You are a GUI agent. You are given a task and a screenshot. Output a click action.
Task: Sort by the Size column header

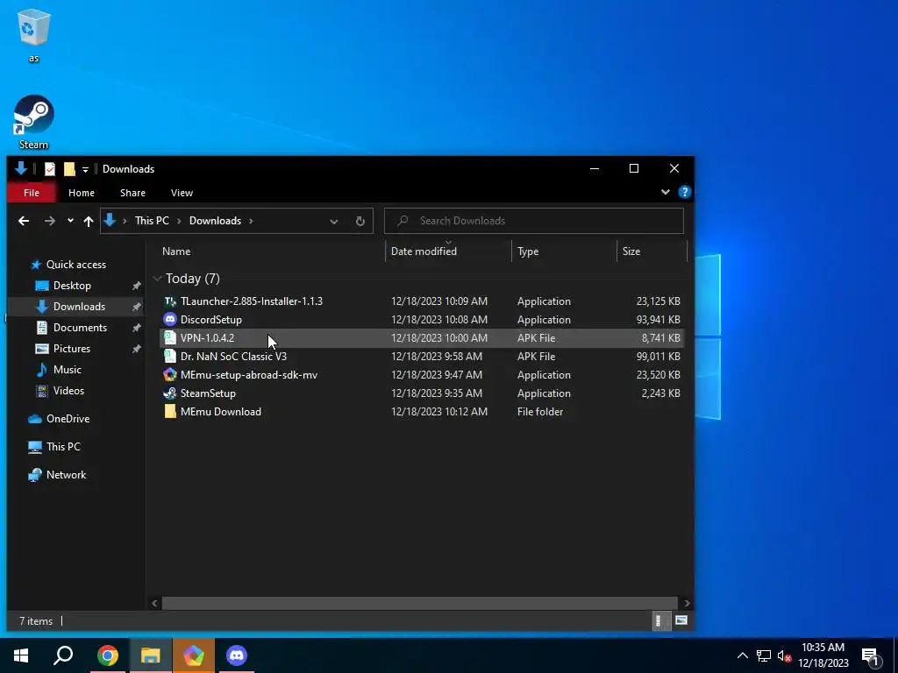(x=631, y=251)
